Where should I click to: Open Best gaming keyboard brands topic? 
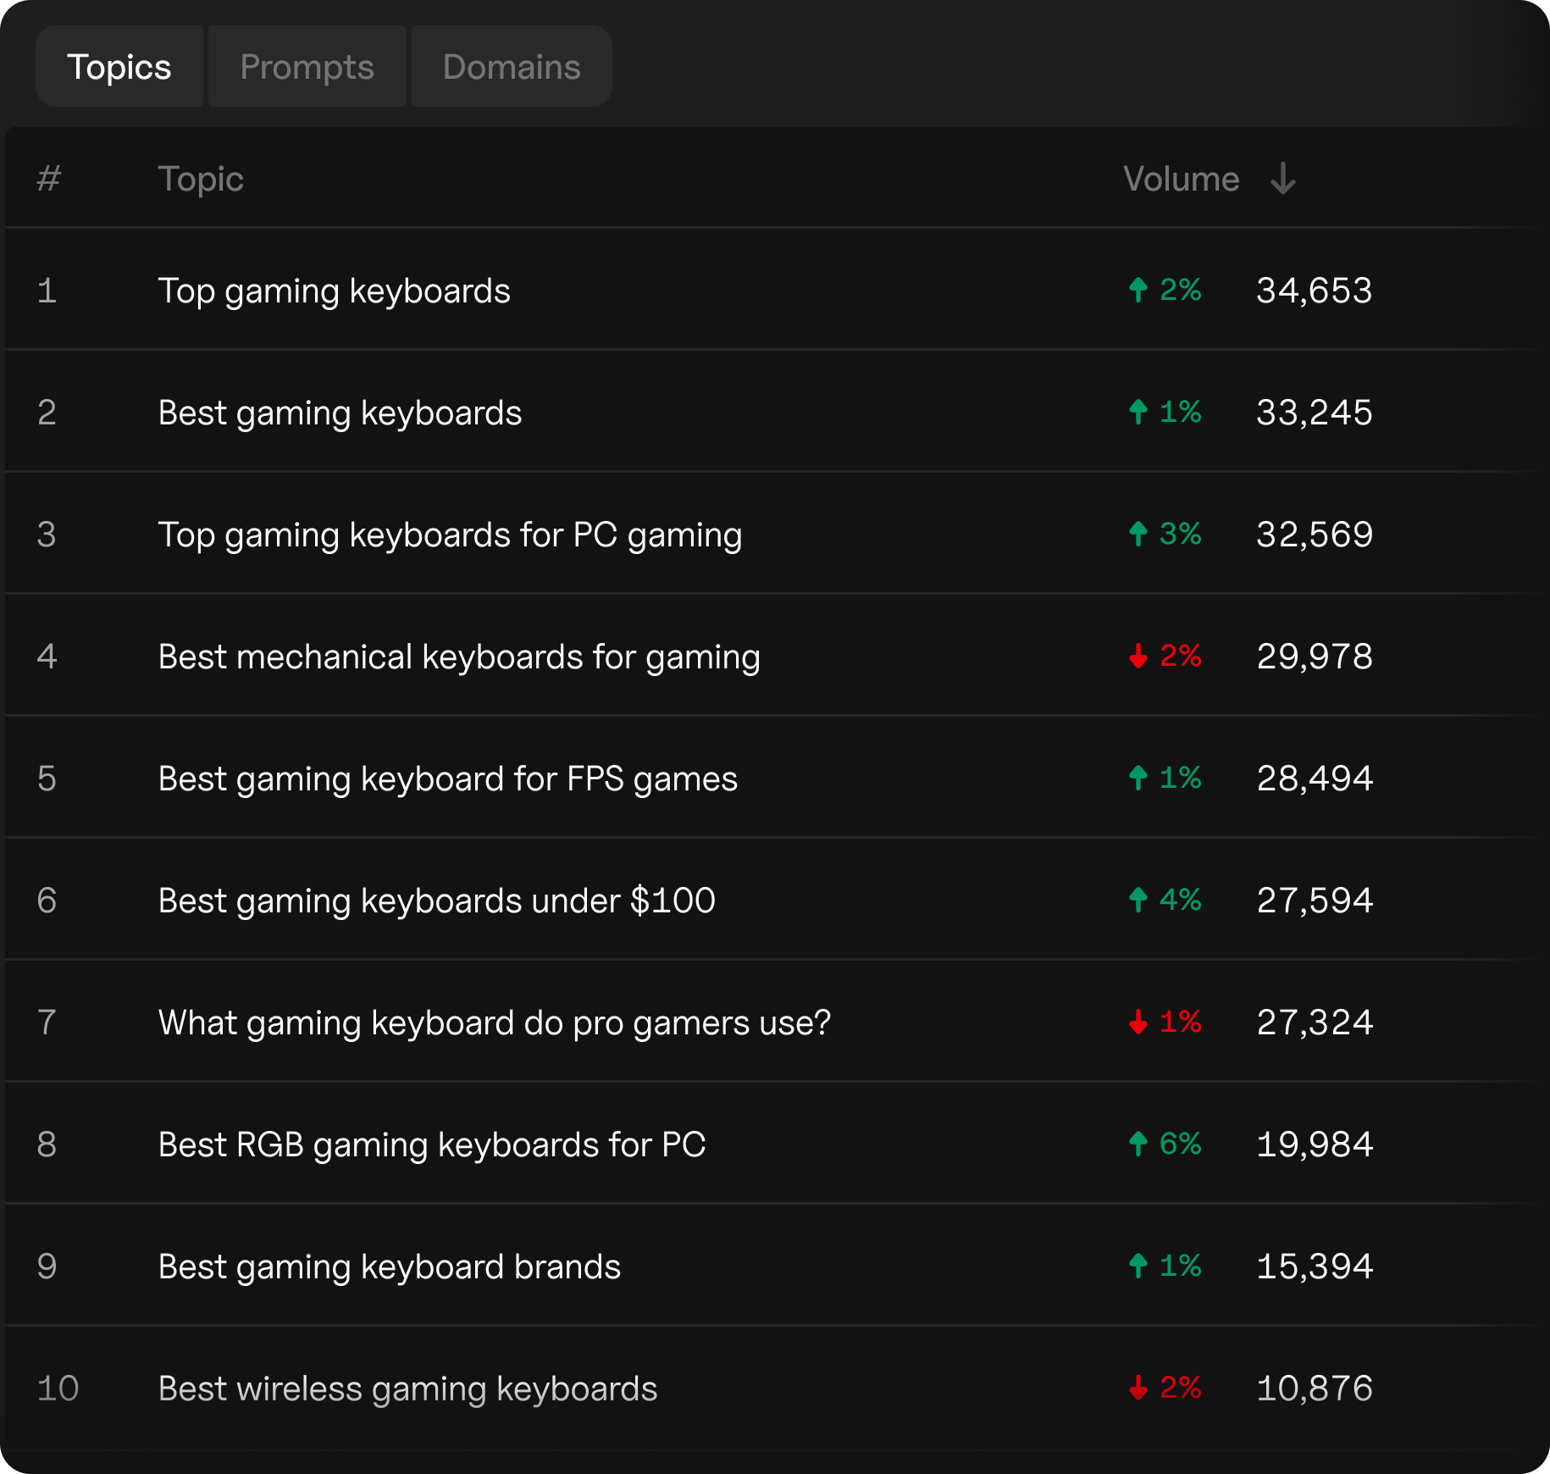pyautogui.click(x=389, y=1267)
